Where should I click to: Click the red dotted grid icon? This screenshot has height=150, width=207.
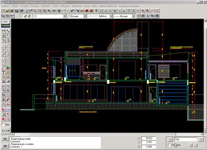click(x=157, y=11)
